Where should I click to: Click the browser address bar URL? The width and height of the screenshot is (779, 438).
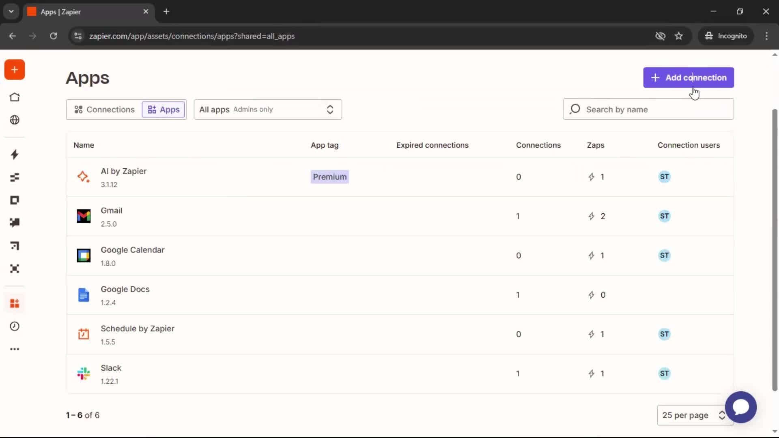pyautogui.click(x=192, y=36)
